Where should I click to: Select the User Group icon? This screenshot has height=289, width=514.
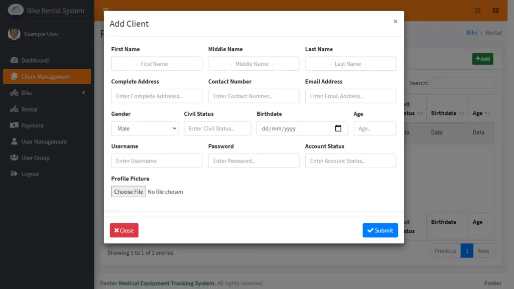pos(15,158)
